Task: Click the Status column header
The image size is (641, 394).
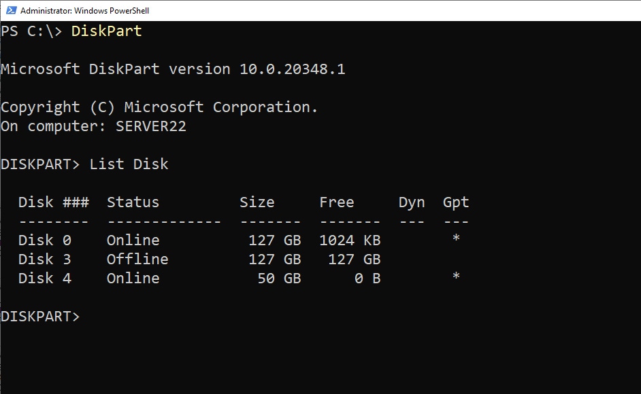Action: [x=133, y=202]
